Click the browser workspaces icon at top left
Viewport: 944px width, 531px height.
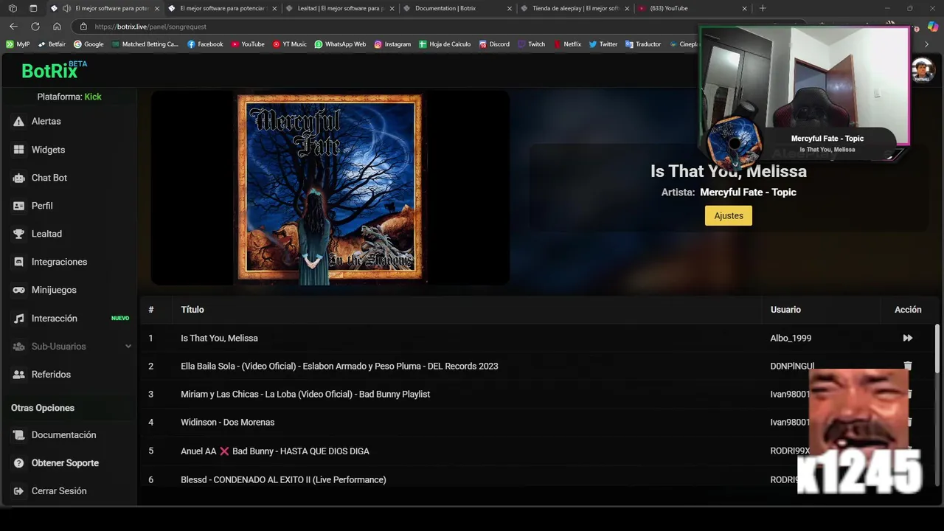tap(13, 8)
